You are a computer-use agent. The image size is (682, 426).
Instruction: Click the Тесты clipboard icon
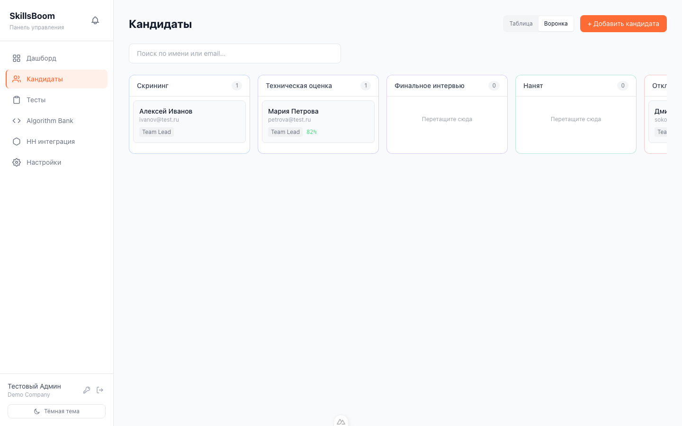coord(17,100)
